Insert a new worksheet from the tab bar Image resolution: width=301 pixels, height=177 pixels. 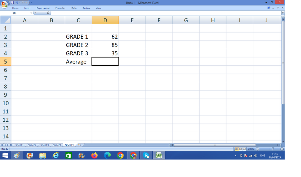79,145
